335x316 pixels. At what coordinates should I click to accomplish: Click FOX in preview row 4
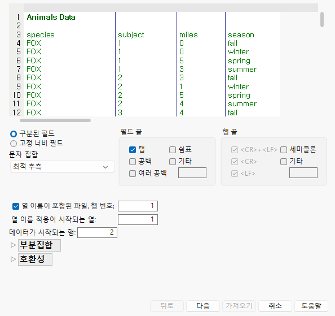pyautogui.click(x=34, y=44)
